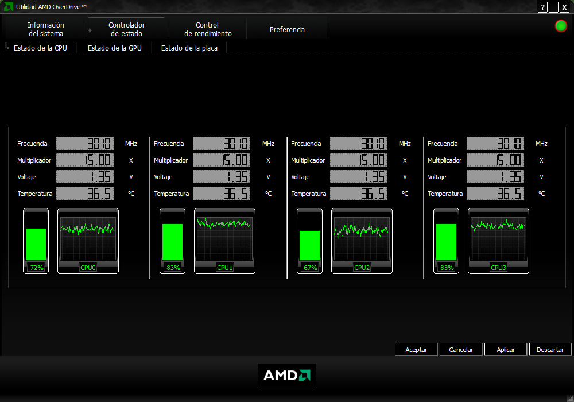
Task: Click the 67% usage value text
Action: click(311, 268)
